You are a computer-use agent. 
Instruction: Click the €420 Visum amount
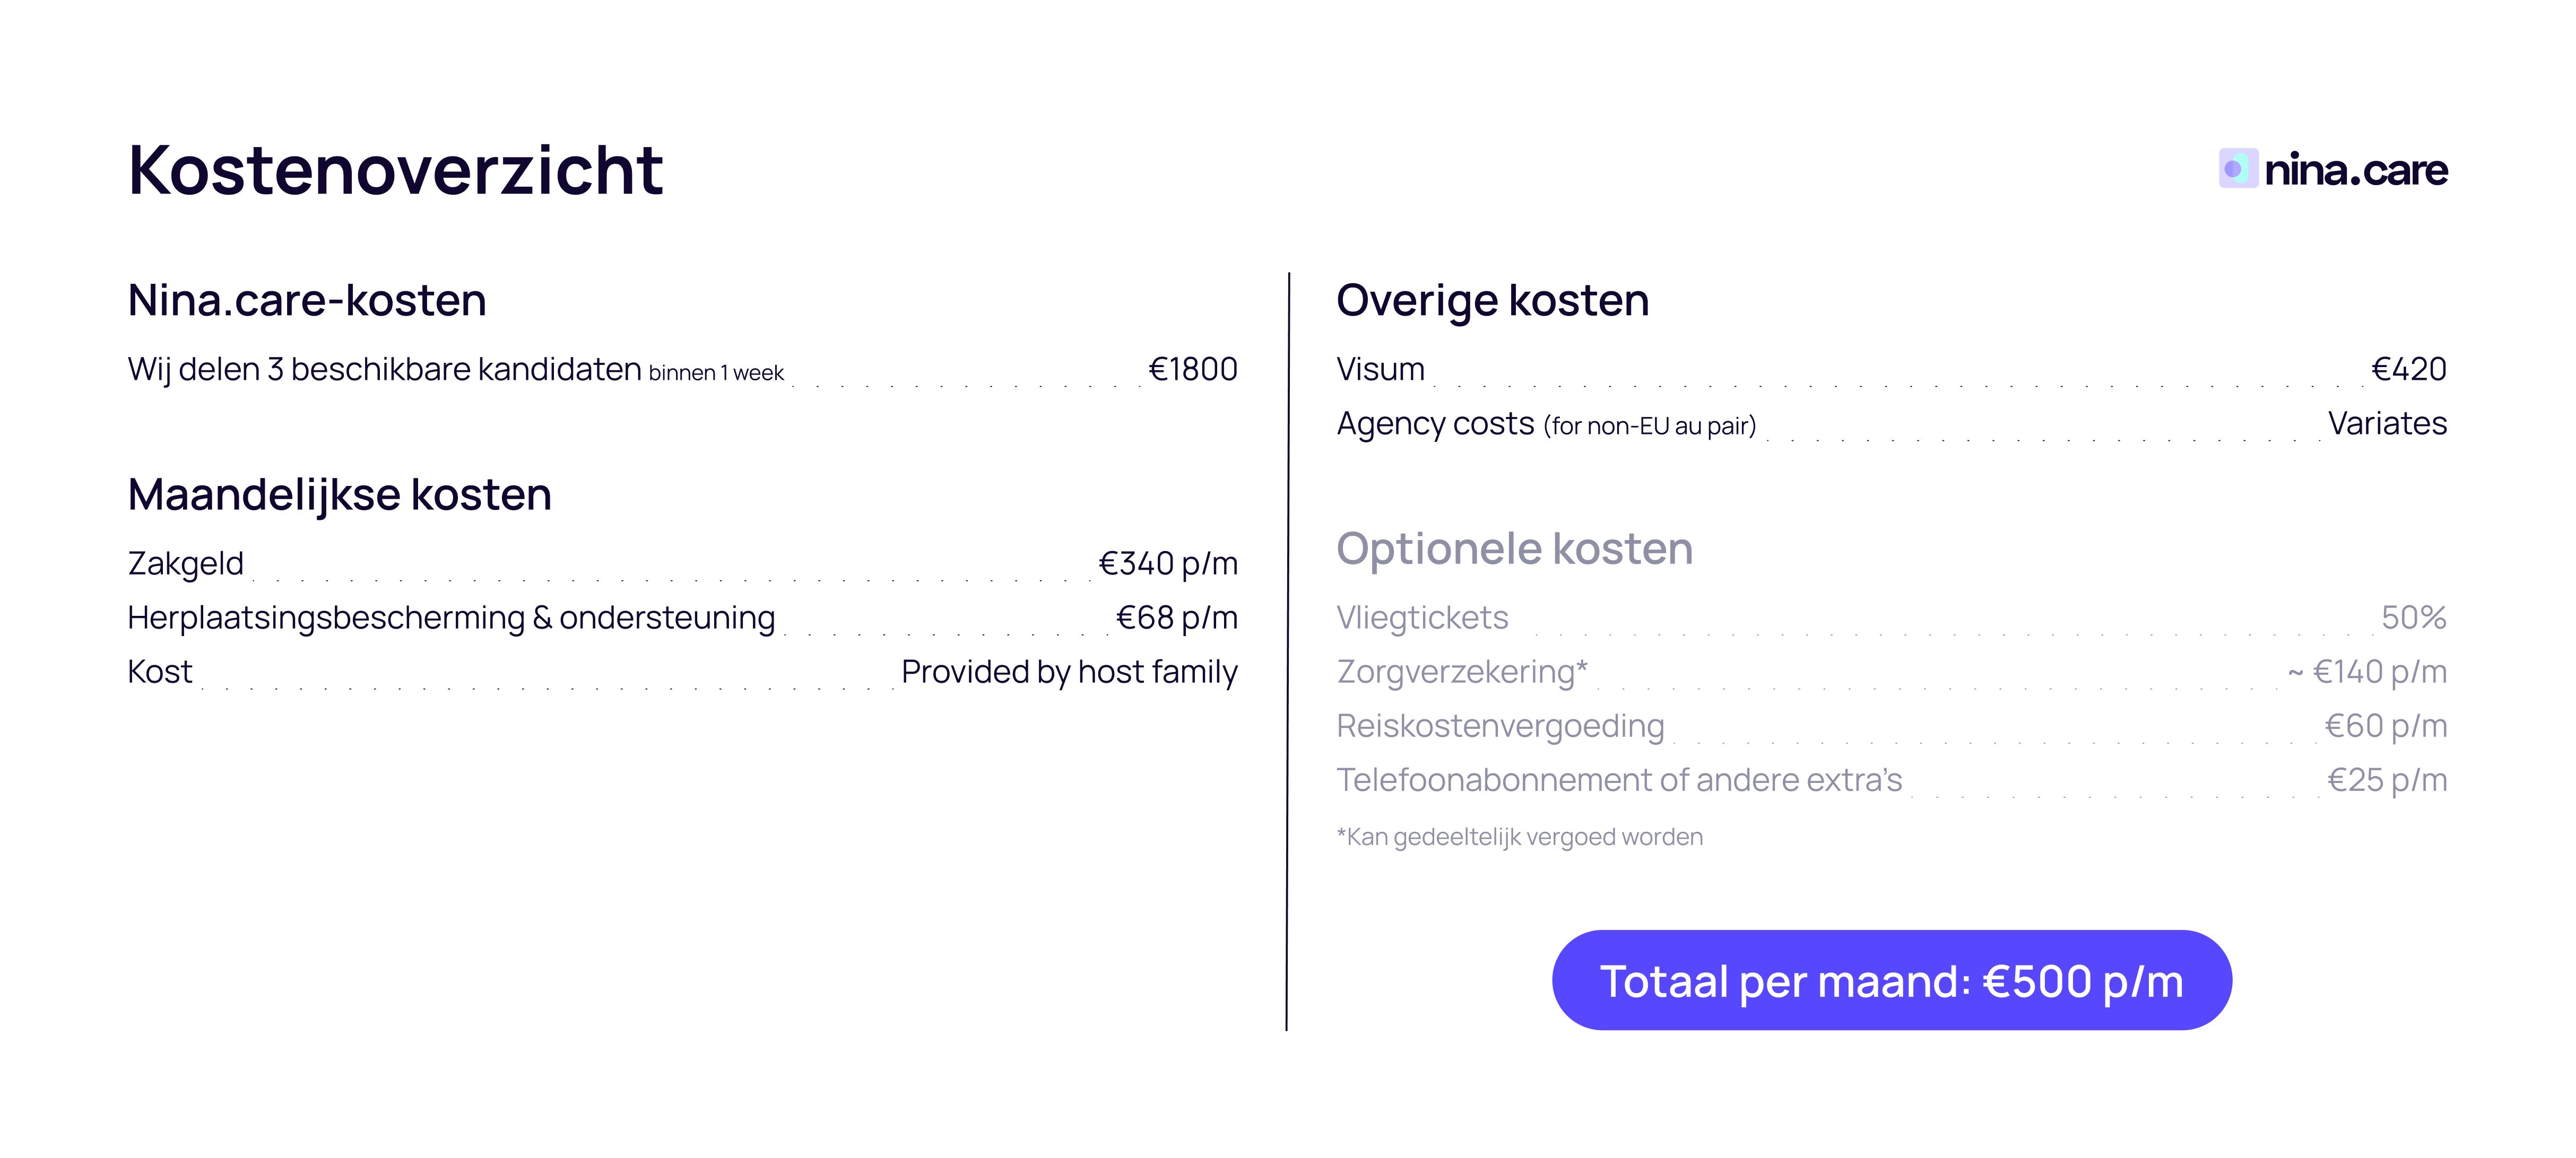pos(2408,369)
